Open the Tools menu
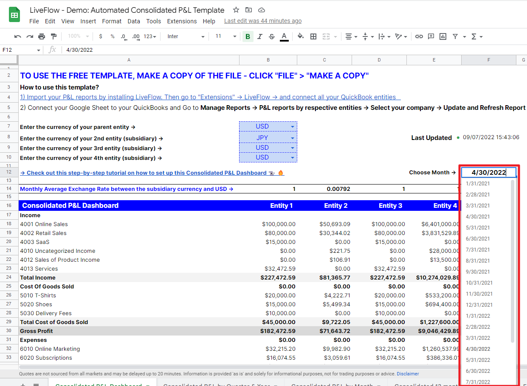This screenshot has height=386, width=527. [154, 21]
